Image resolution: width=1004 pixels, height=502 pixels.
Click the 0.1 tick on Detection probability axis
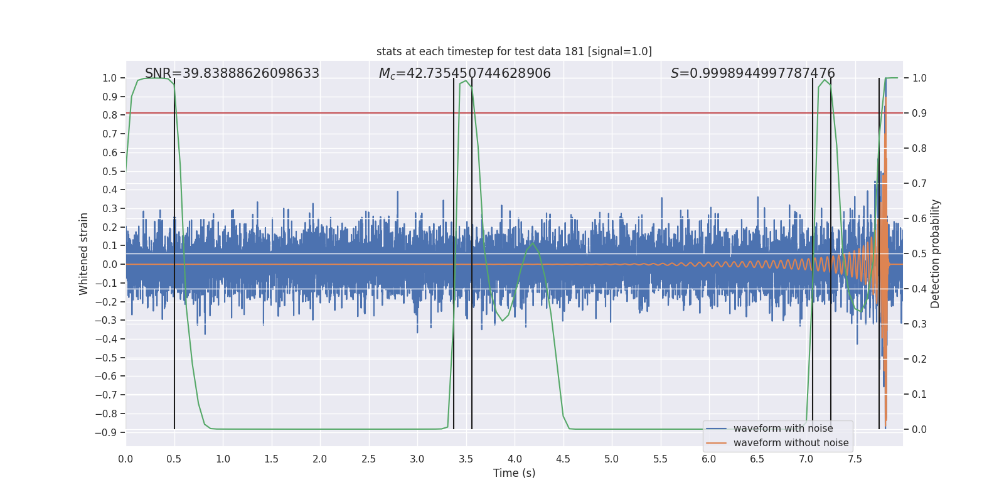tap(919, 394)
